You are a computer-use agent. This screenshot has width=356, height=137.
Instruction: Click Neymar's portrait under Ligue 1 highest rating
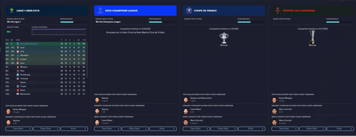[8, 122]
